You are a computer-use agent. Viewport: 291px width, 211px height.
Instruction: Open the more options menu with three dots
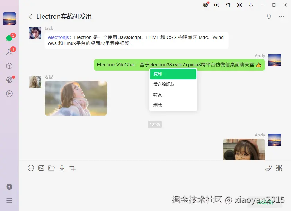pyautogui.click(x=281, y=16)
